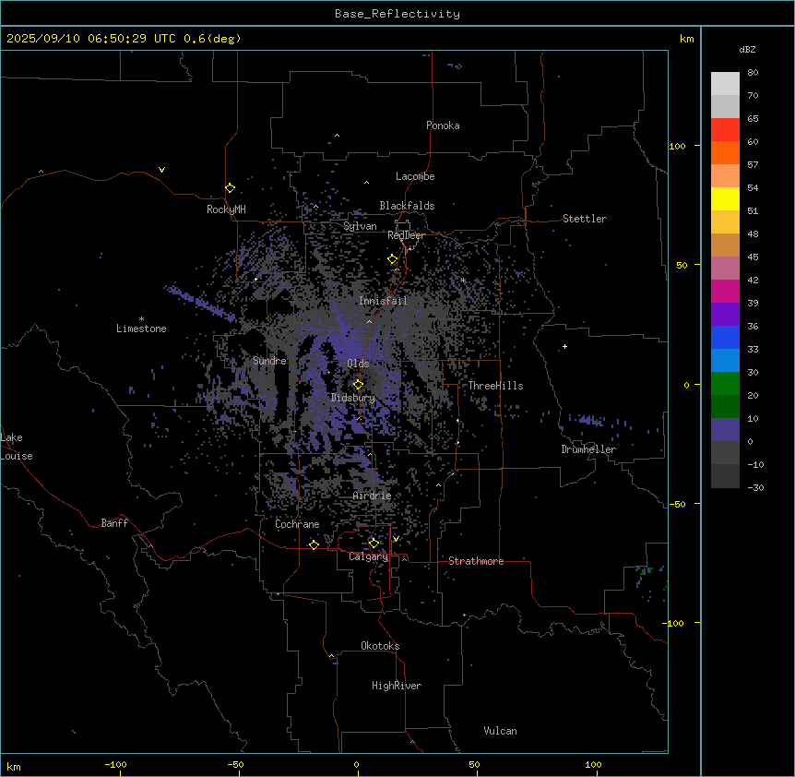
Task: Click the Cochrane city label
Action: pyautogui.click(x=297, y=524)
